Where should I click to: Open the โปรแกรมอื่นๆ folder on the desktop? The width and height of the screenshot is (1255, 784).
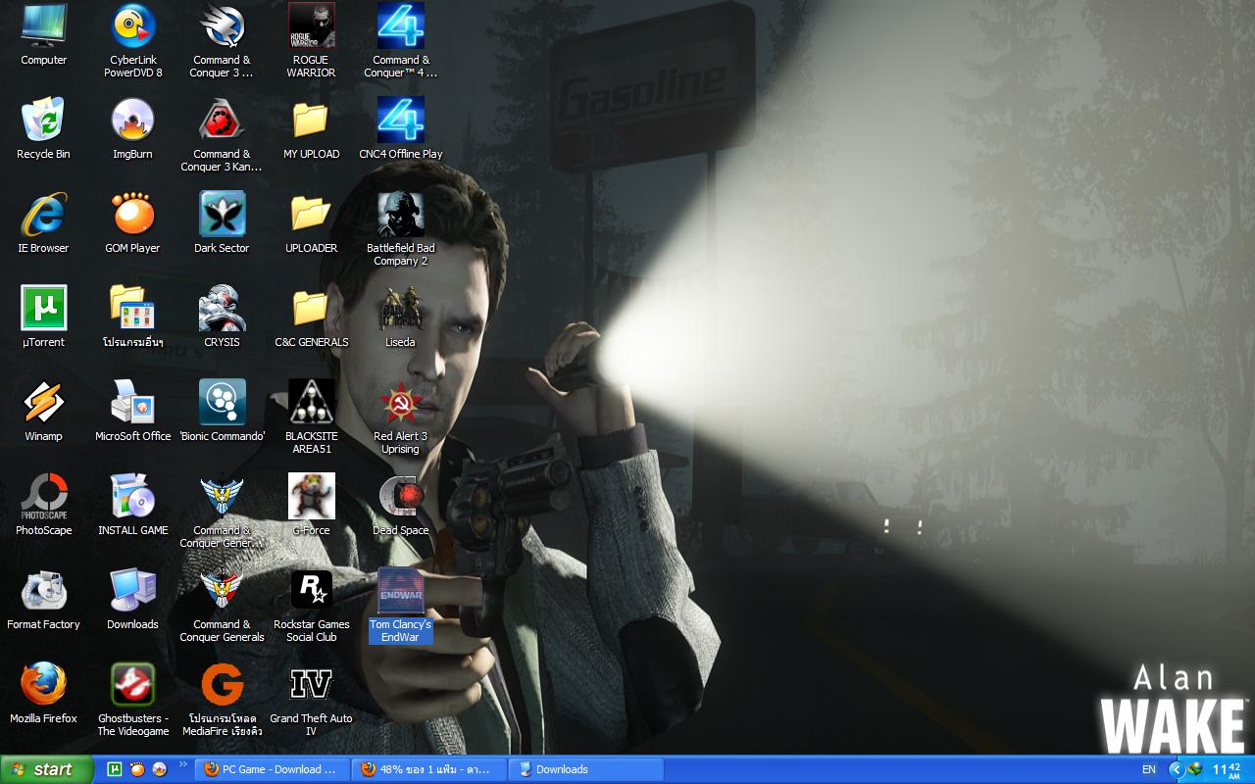click(132, 317)
